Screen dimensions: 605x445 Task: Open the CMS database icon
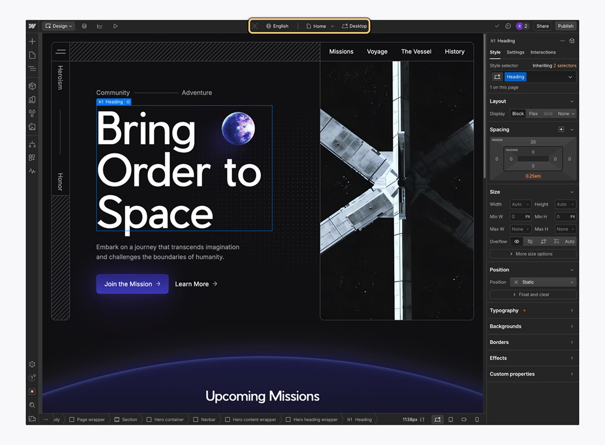click(x=85, y=26)
